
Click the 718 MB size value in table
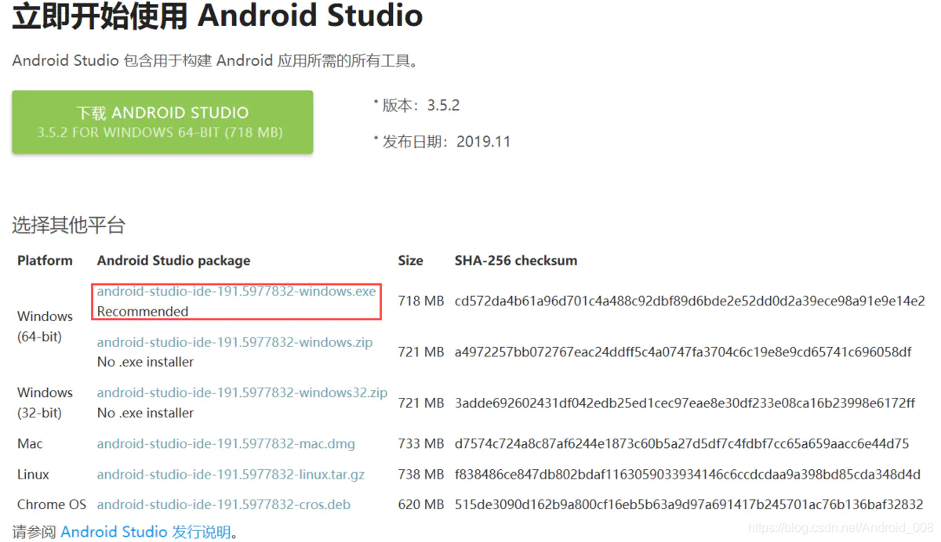421,301
